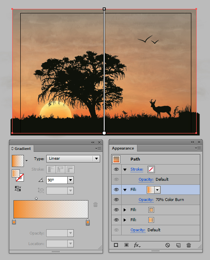Click the Opacity link next to 70% Color Burn

pos(146,200)
